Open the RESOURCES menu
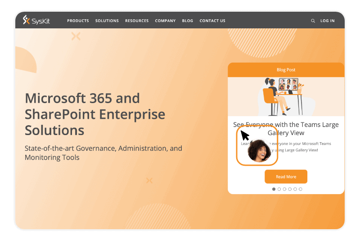The height and width of the screenshot is (240, 360). pos(137,21)
